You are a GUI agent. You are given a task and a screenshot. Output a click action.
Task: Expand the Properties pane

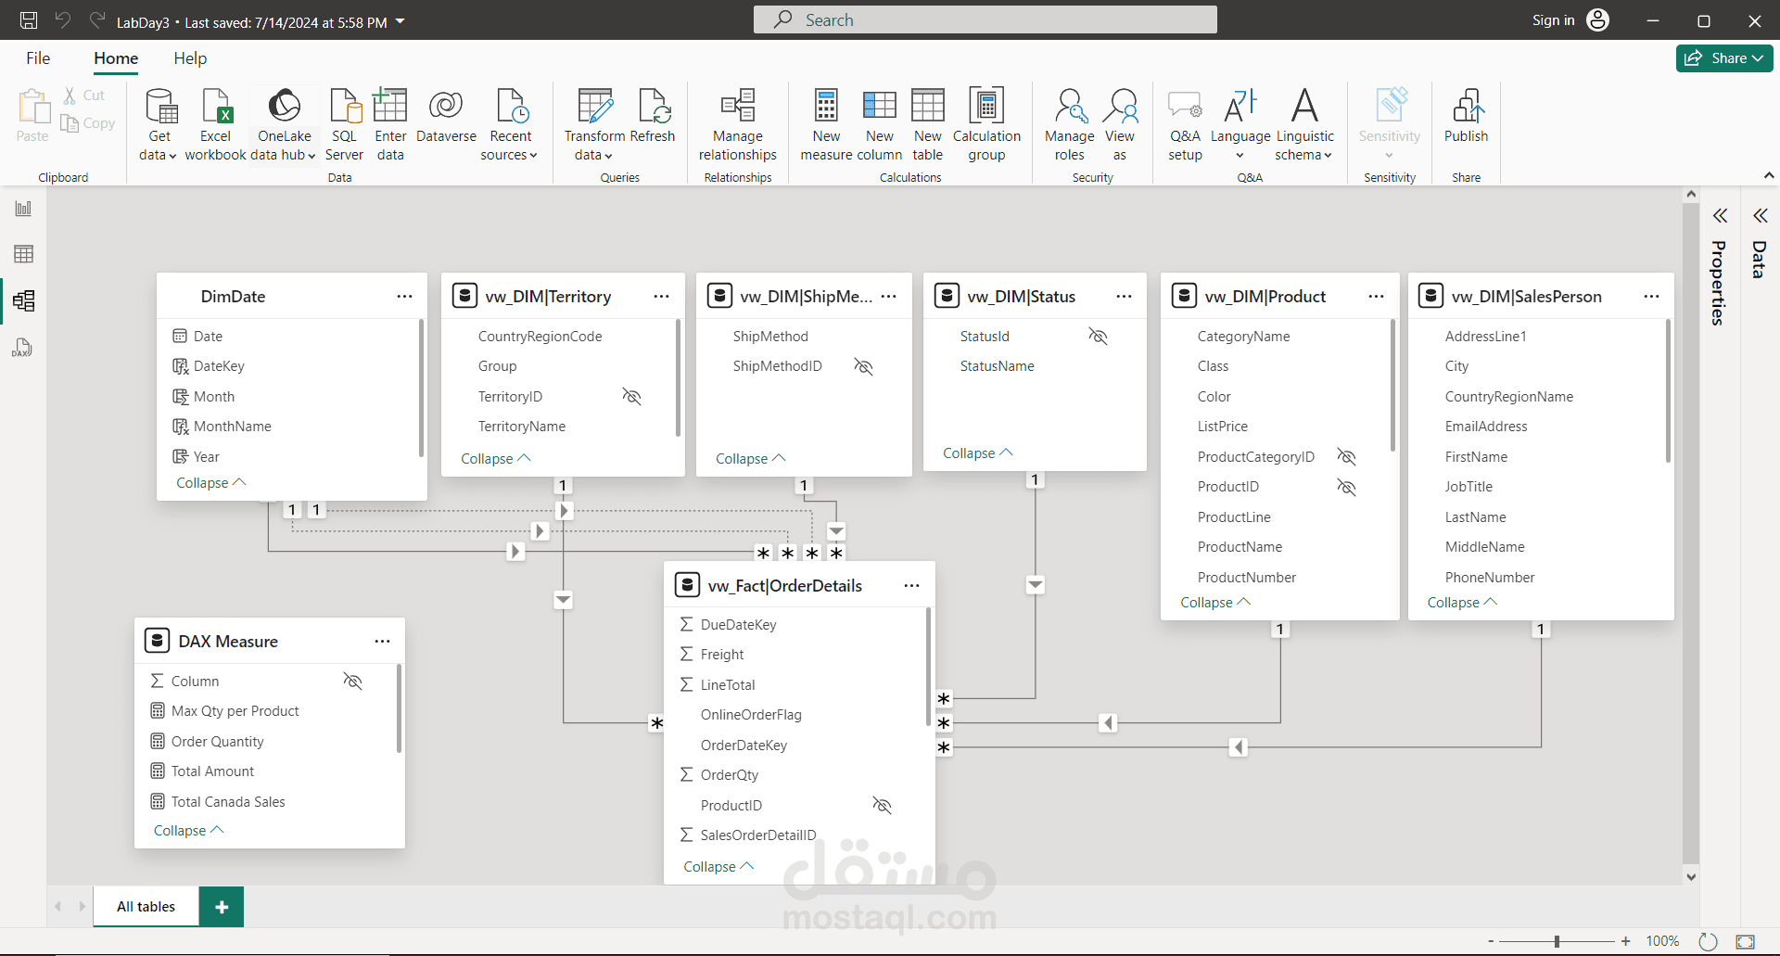pos(1720,216)
